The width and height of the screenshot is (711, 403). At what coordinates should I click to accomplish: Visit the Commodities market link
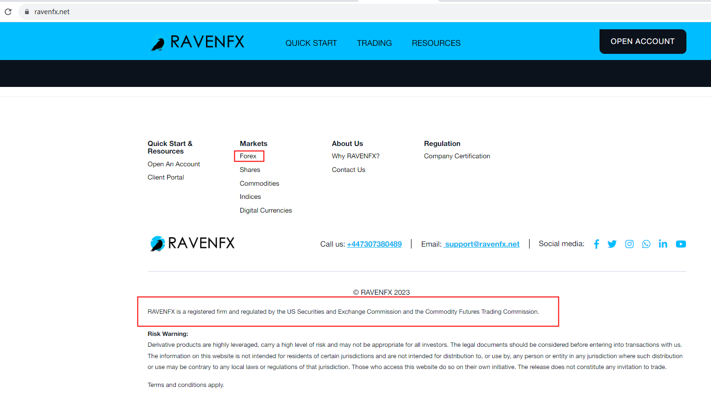point(259,183)
